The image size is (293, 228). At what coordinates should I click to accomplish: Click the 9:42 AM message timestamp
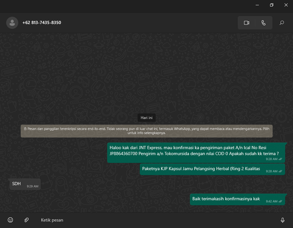click(271, 201)
